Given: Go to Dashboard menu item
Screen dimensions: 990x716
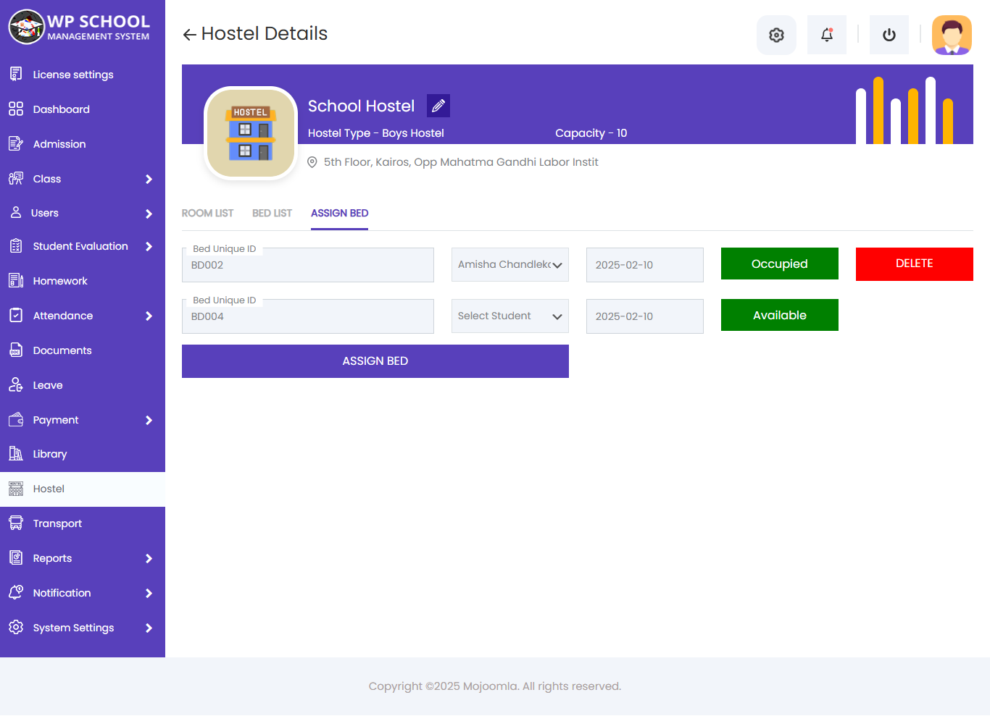Looking at the screenshot, I should (x=83, y=109).
